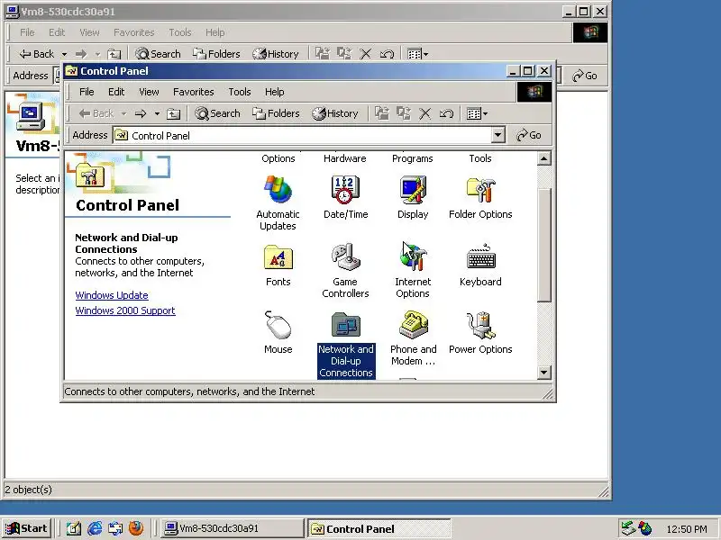Viewport: 721px width, 540px height.
Task: Click Go button in Vm8 window
Action: 584,76
